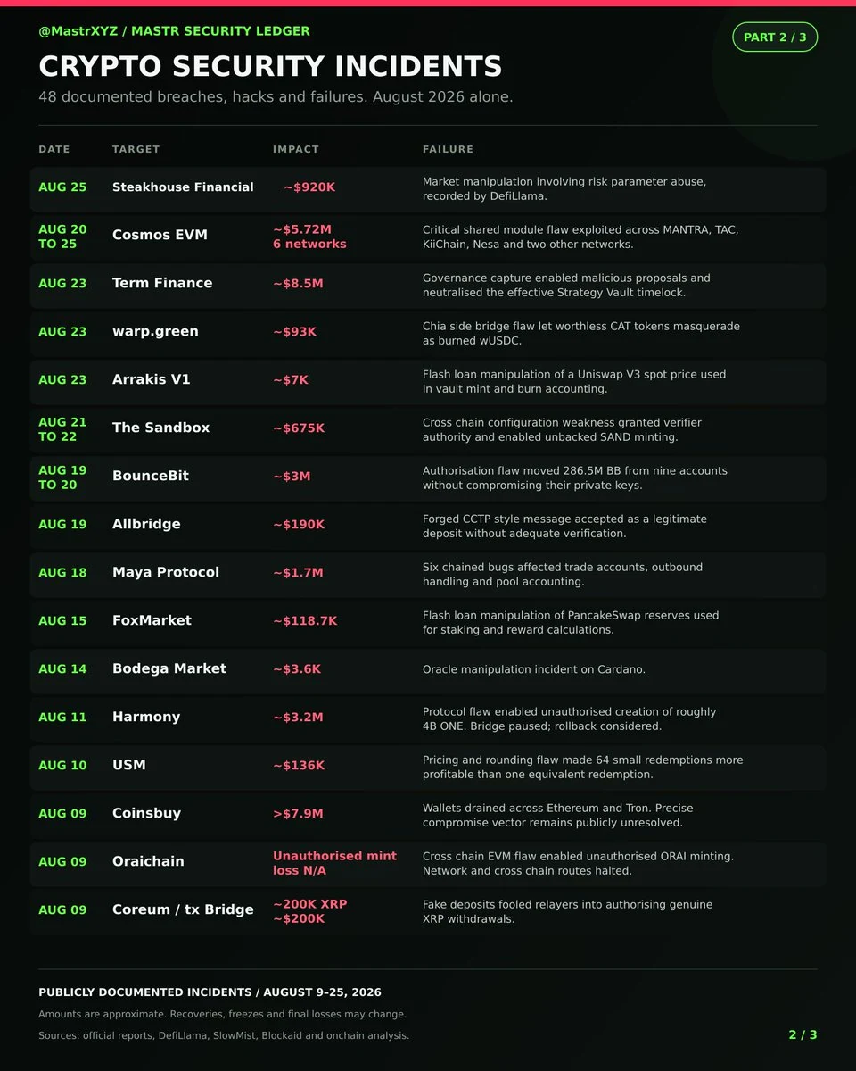
Task: Click the Allbridge target name
Action: point(146,524)
